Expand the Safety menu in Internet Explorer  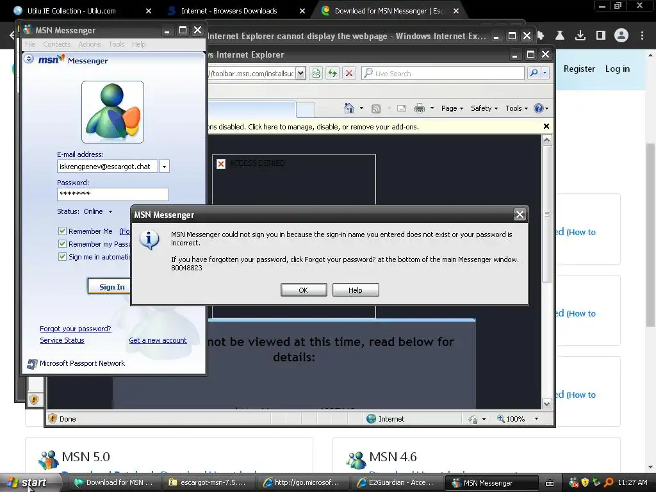(484, 108)
